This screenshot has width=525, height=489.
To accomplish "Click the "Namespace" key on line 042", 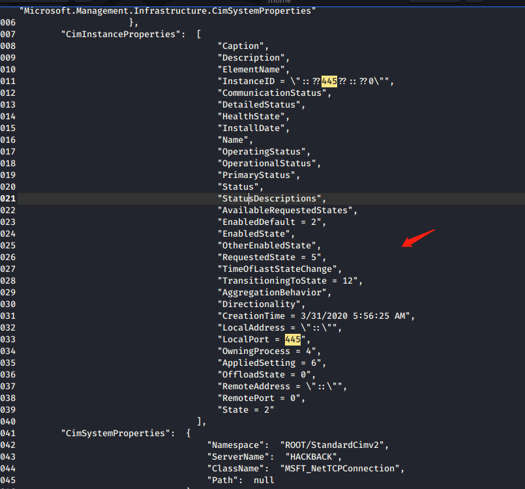I will (235, 445).
